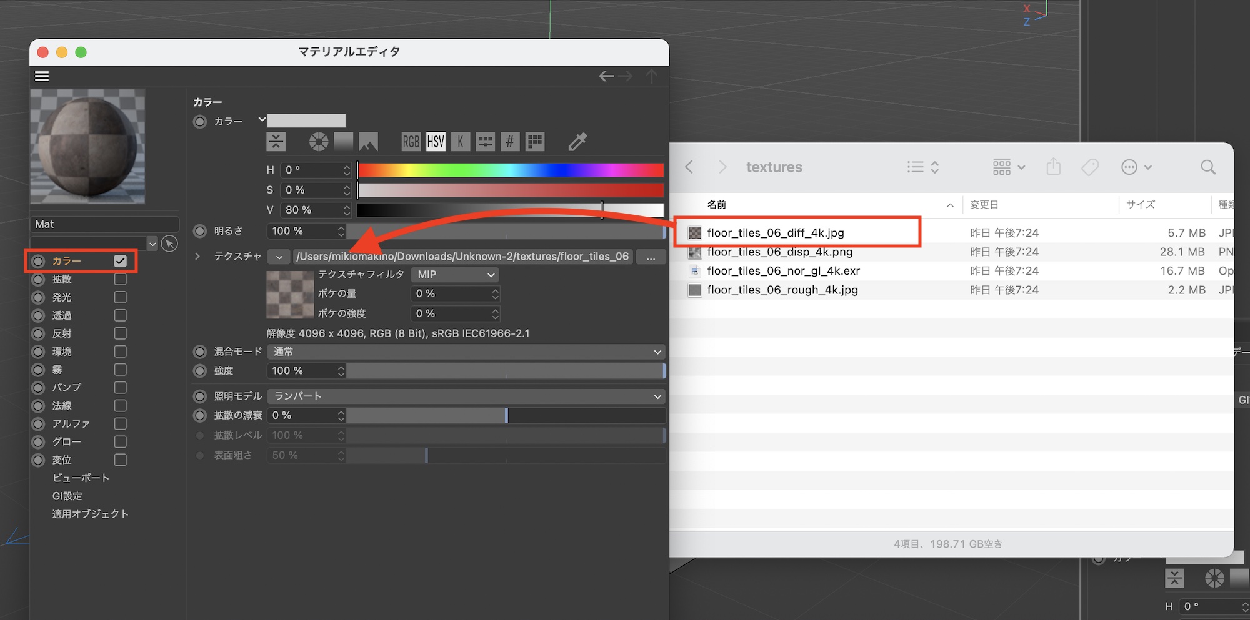Screen dimensions: 1250x620
Task: Open the color swatches grid
Action: pos(535,142)
